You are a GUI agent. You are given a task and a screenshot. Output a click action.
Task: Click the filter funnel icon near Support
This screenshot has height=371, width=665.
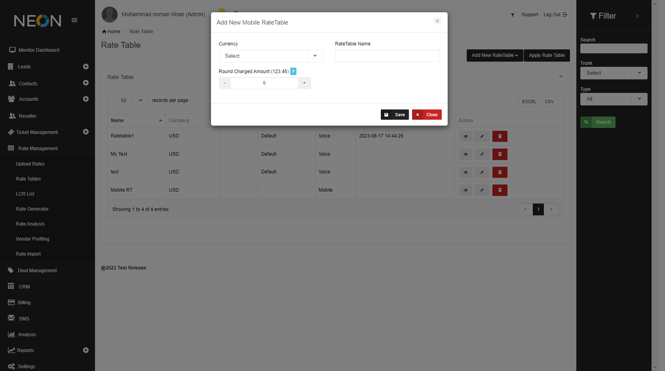[x=513, y=15]
